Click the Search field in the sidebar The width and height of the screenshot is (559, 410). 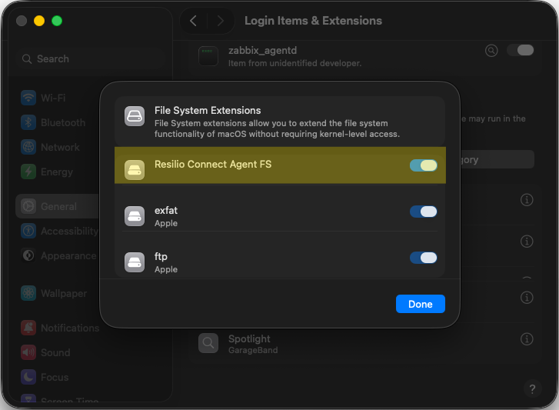(x=90, y=58)
